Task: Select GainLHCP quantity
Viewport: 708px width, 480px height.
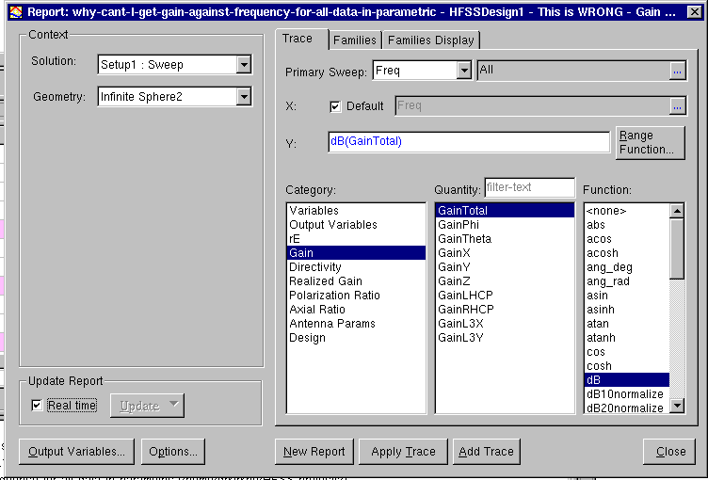Action: [x=505, y=295]
